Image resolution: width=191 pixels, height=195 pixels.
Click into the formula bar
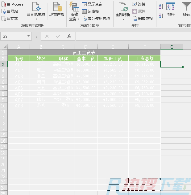point(134,36)
